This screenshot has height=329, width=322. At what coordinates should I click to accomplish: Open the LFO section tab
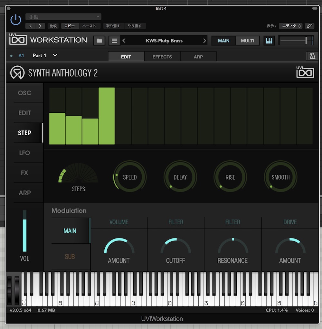[x=24, y=153]
